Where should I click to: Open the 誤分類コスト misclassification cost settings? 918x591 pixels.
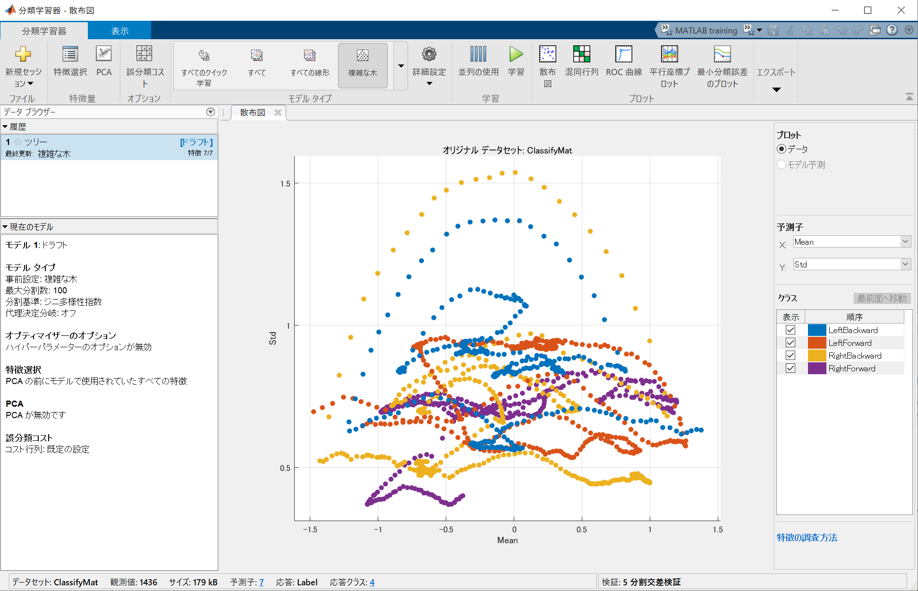pyautogui.click(x=144, y=66)
